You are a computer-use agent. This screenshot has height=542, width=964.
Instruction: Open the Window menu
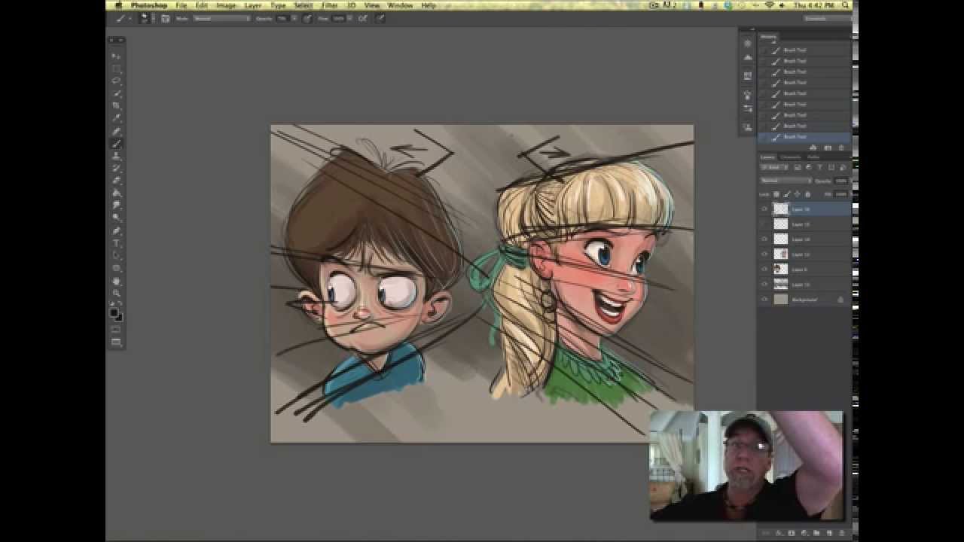[x=400, y=5]
